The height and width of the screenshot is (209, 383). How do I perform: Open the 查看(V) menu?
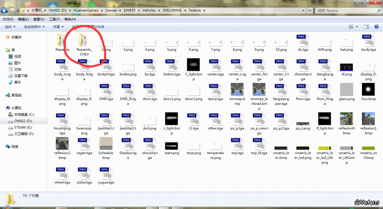(39, 19)
